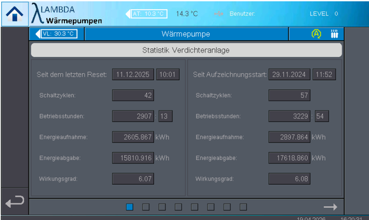The height and width of the screenshot is (220, 369).
Task: Click the return back arrow icon
Action: 14,202
